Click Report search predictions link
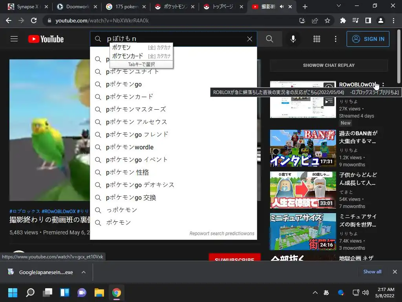Screen dimensions: 402x302 (x=222, y=234)
